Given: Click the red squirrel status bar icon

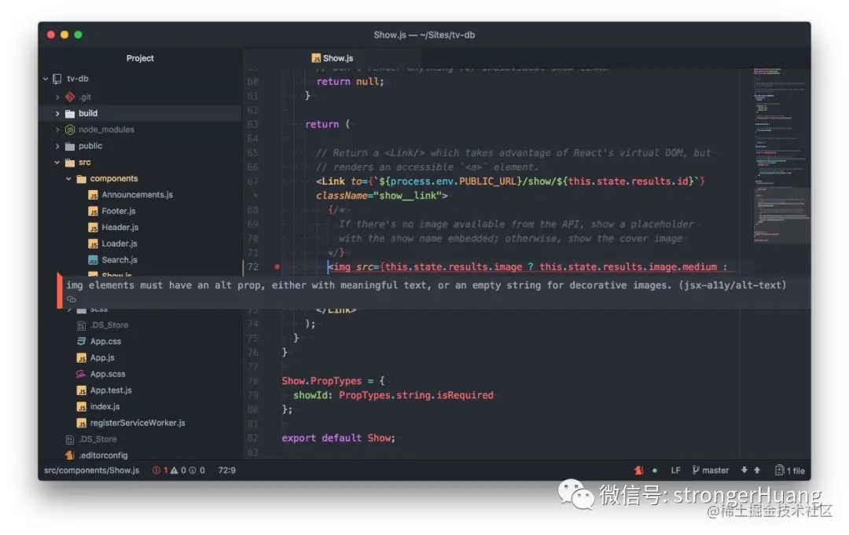Looking at the screenshot, I should click(x=639, y=470).
